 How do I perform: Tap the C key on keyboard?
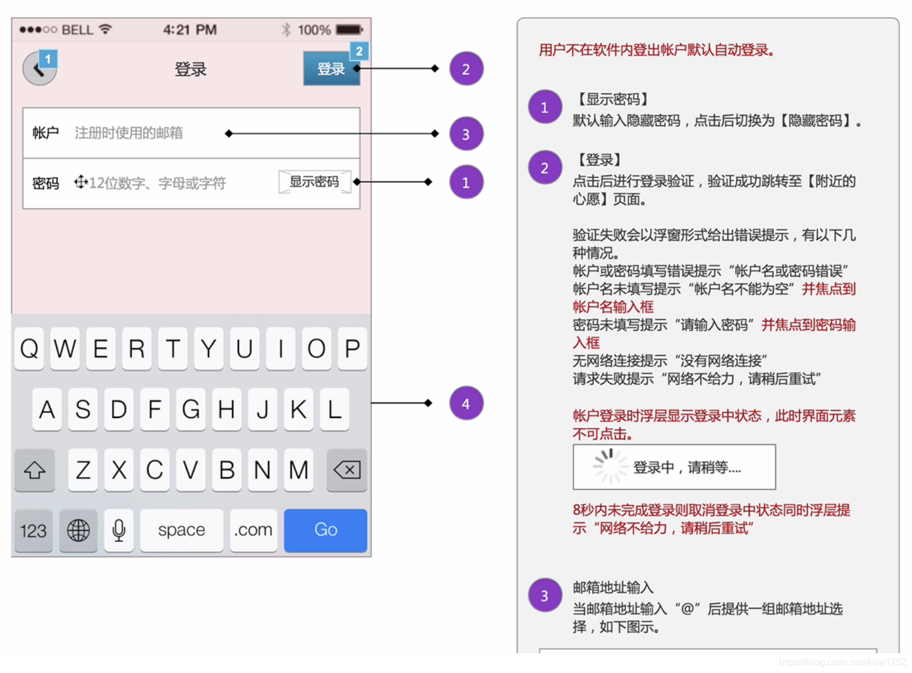point(155,470)
